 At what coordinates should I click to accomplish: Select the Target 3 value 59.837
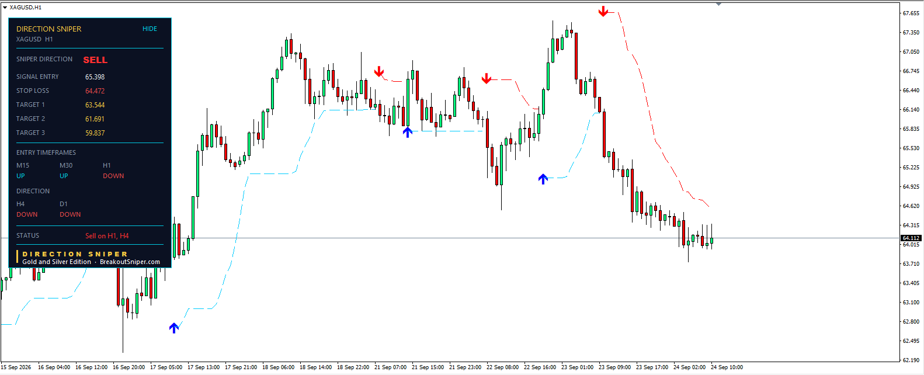coord(95,133)
